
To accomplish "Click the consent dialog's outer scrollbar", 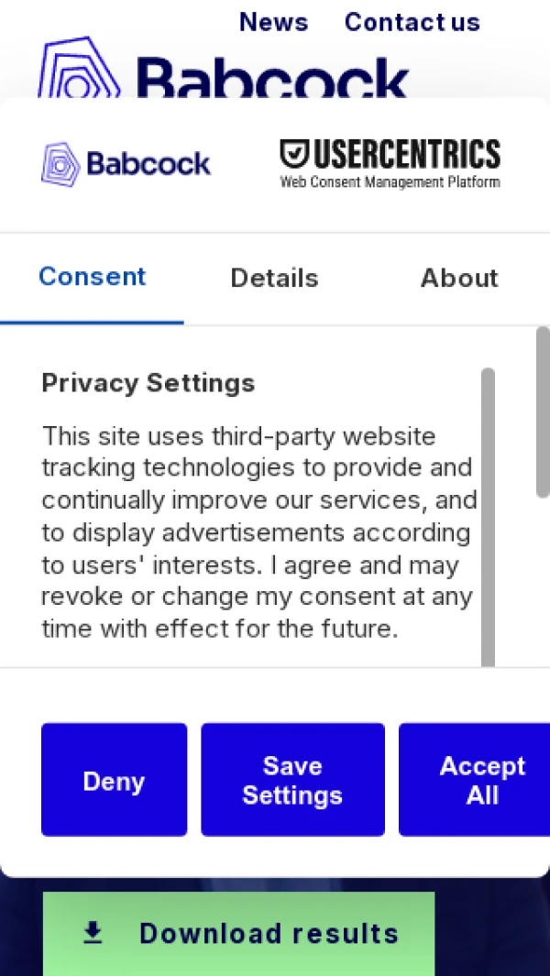I will (x=543, y=412).
